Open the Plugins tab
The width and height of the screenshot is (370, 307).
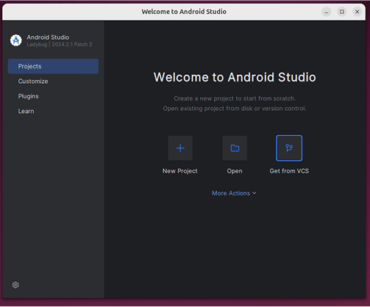tap(53, 96)
